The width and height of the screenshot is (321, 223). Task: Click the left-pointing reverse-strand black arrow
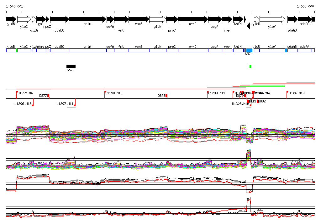pos(248,26)
